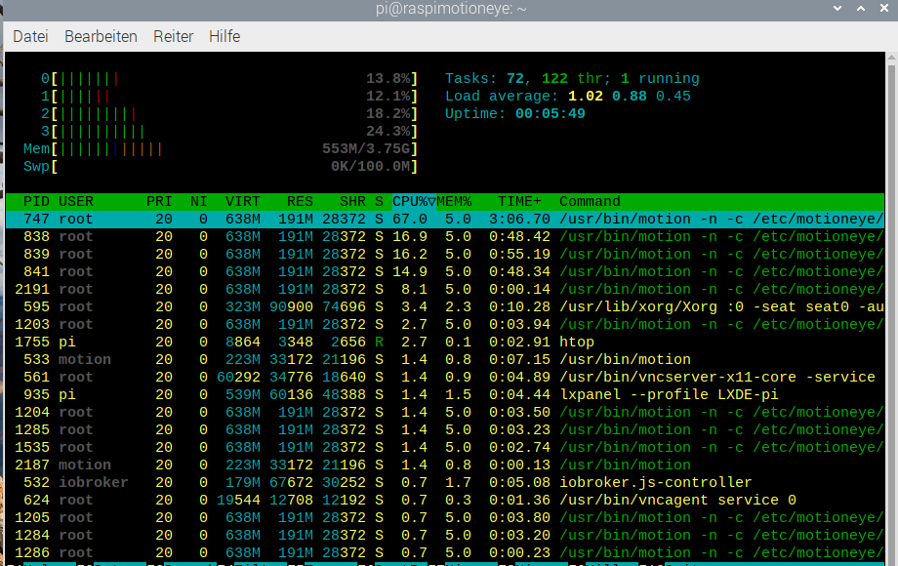Select the vncagent service process row
The width and height of the screenshot is (898, 566).
pos(677,500)
